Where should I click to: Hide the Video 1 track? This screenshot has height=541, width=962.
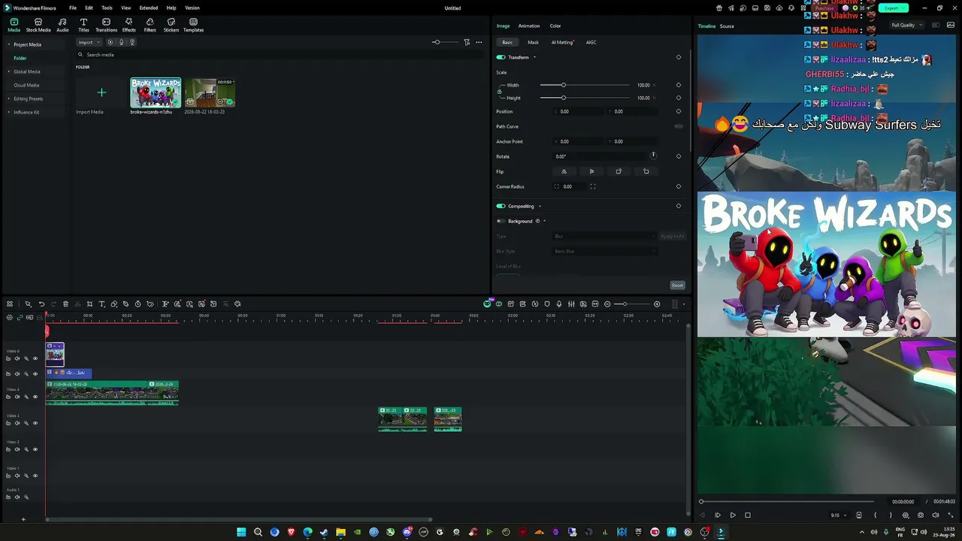[35, 476]
